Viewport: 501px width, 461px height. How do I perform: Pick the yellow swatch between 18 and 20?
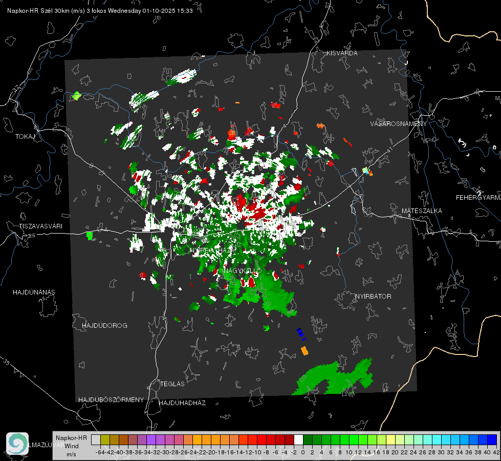(x=391, y=439)
